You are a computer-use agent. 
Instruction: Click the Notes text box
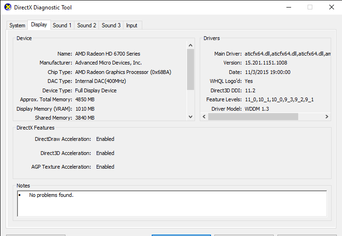tap(172, 203)
